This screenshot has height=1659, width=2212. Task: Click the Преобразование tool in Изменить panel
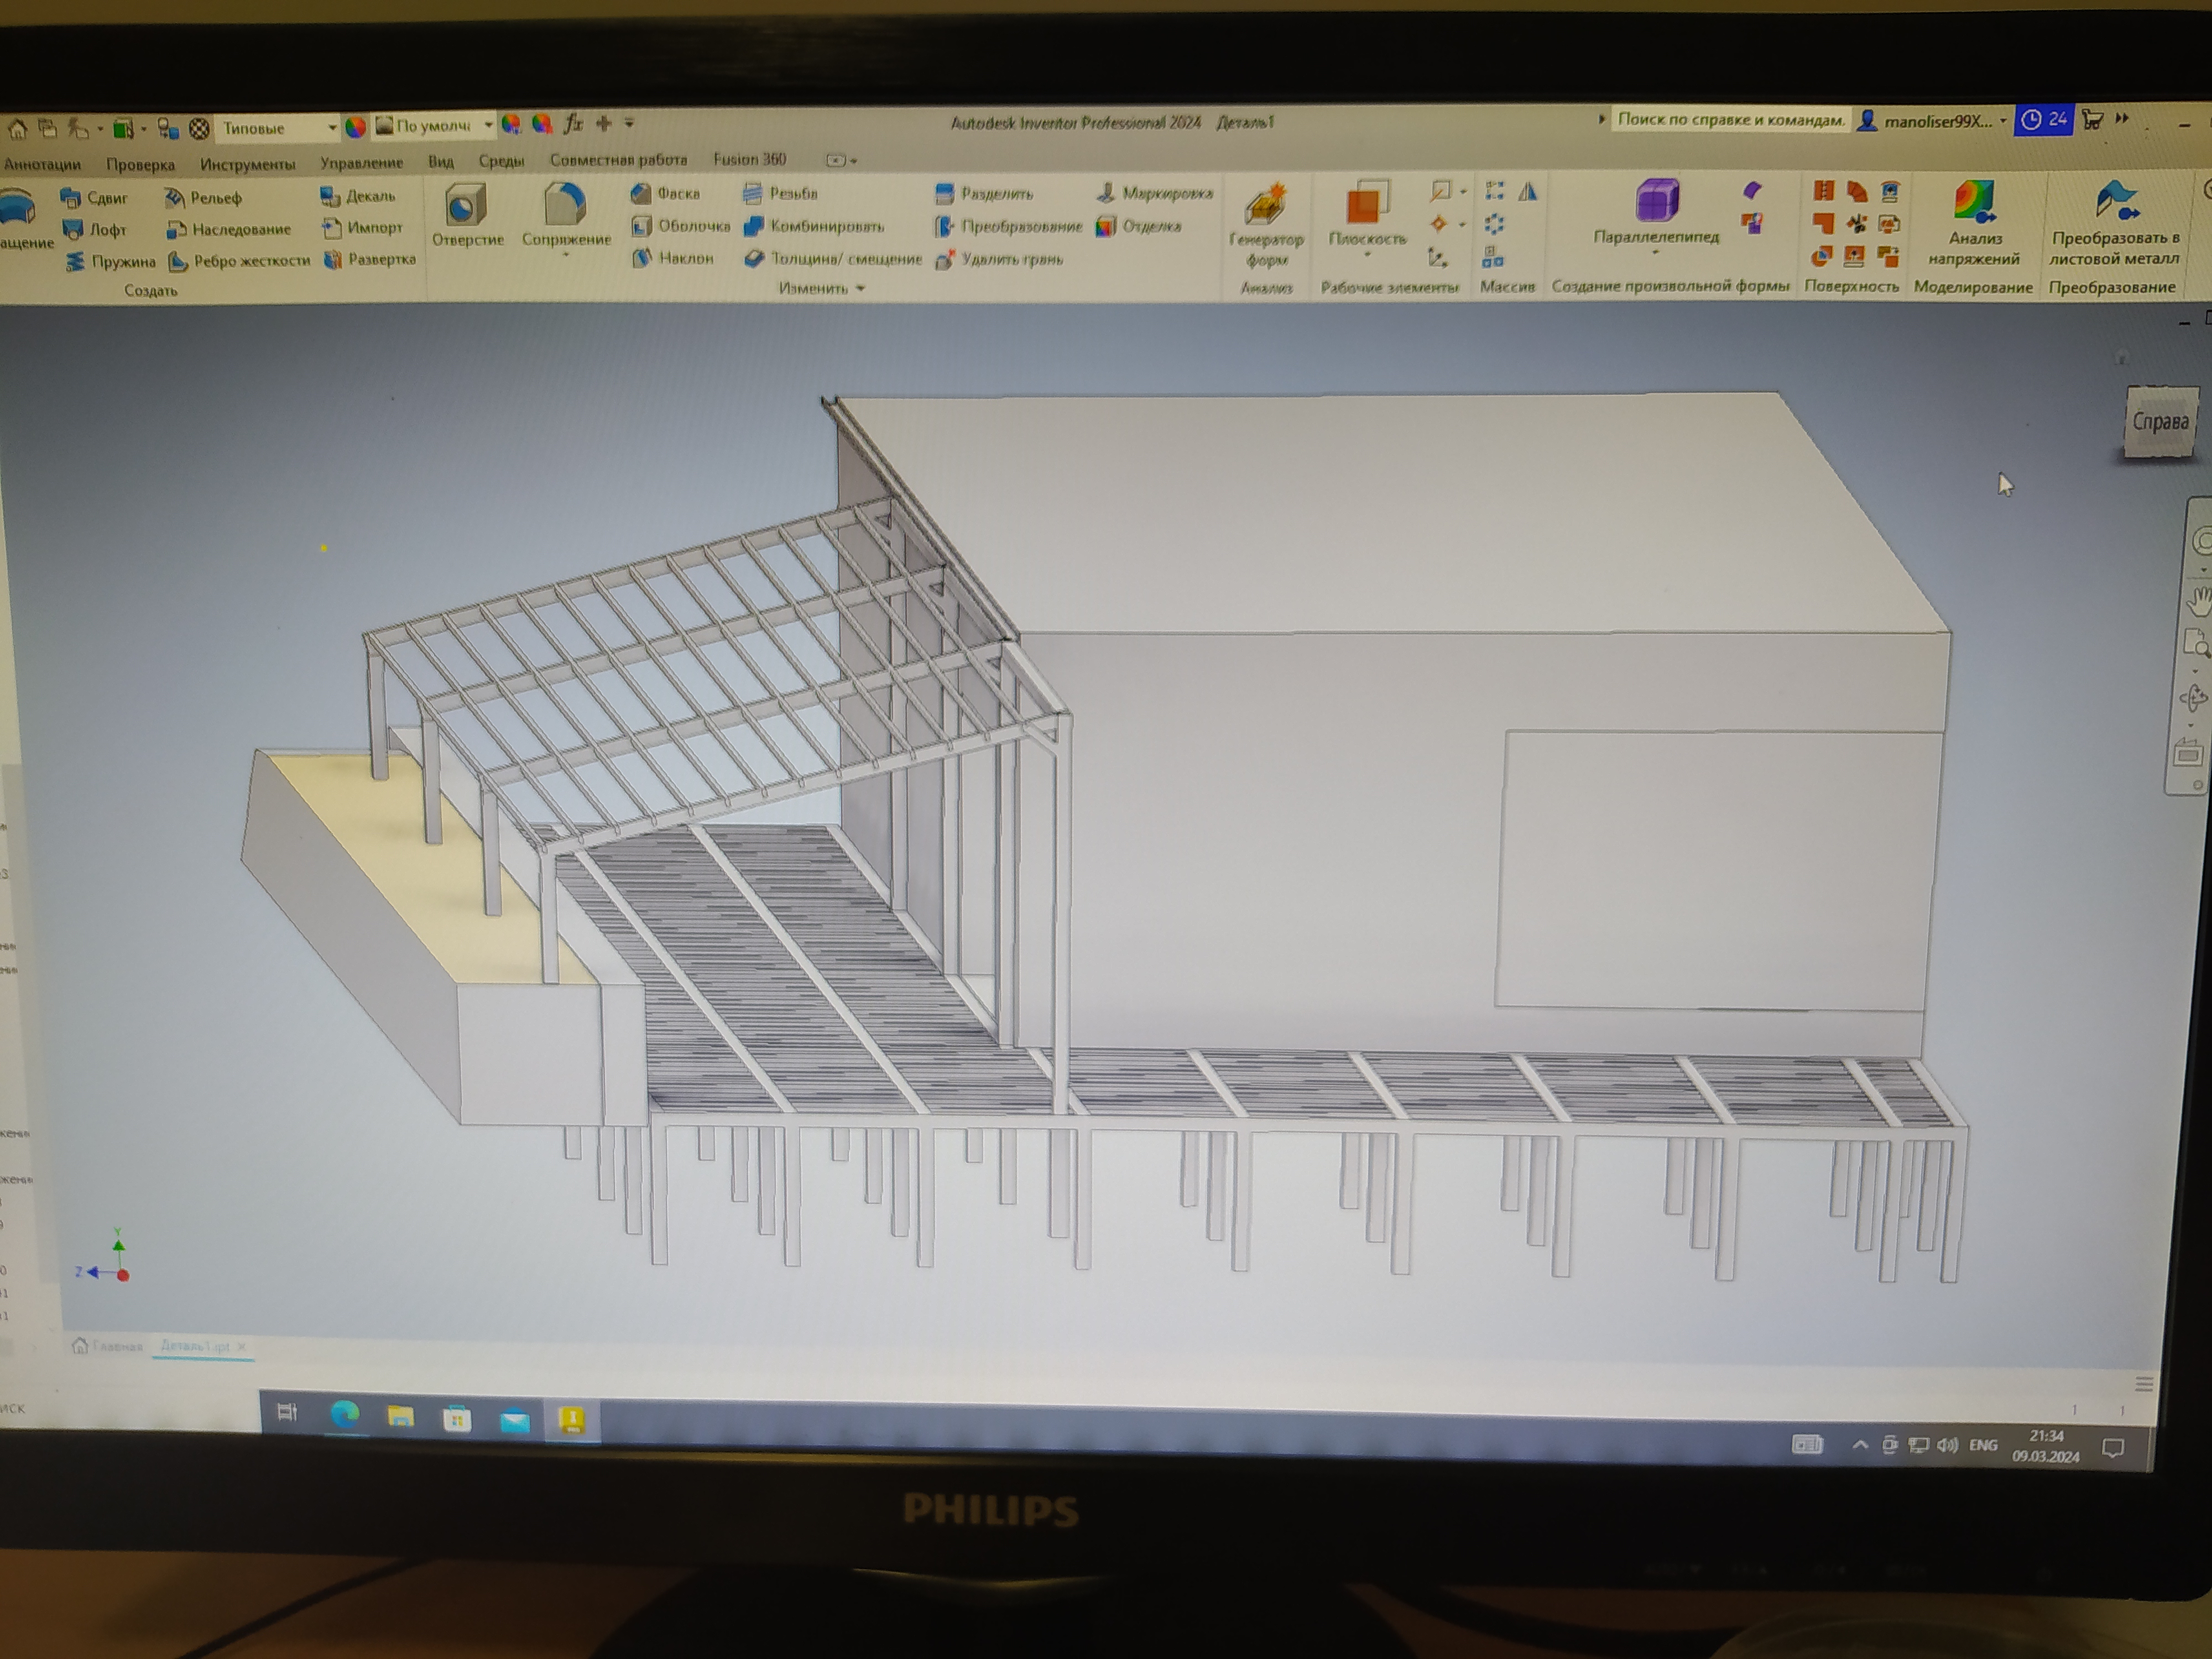coord(1008,226)
